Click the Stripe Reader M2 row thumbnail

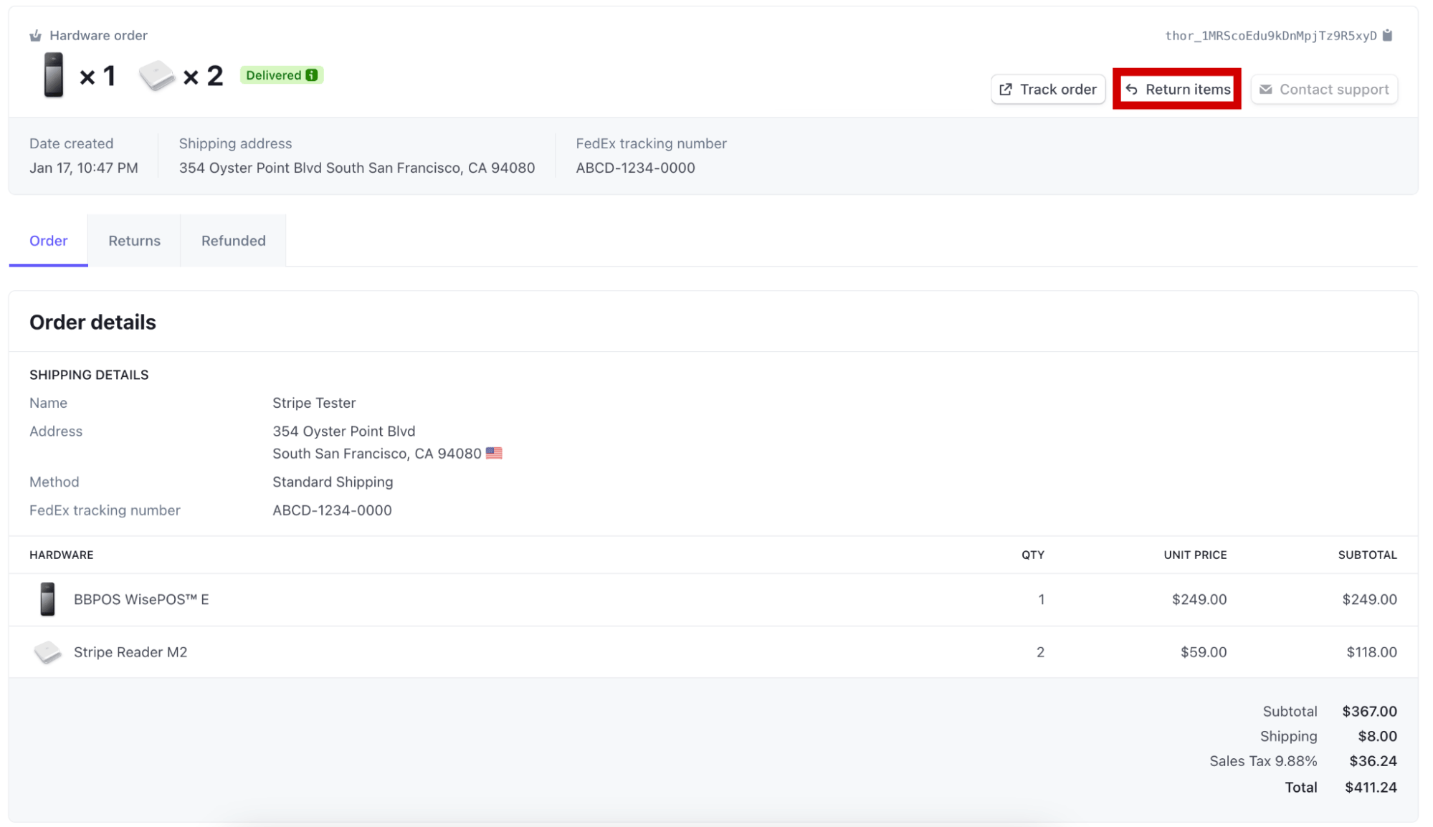click(47, 652)
